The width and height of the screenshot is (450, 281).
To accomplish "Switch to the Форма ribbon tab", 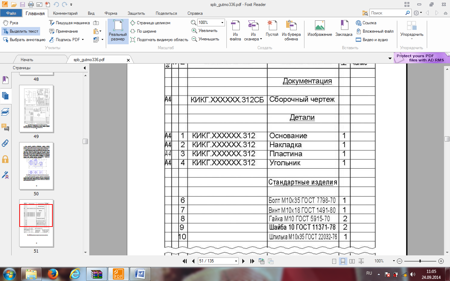I will coord(111,13).
